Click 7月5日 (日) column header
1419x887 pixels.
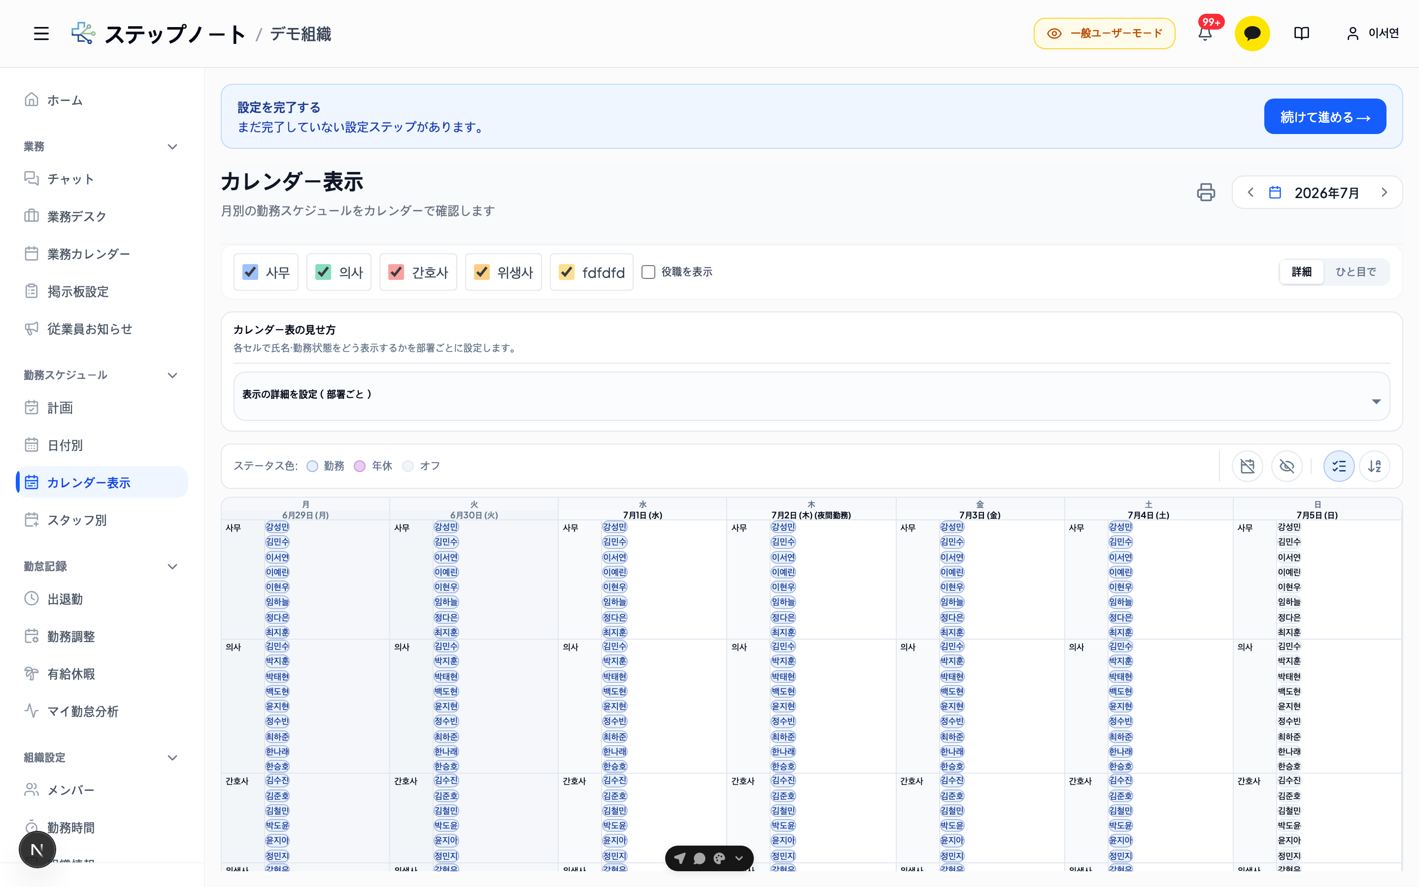point(1317,510)
